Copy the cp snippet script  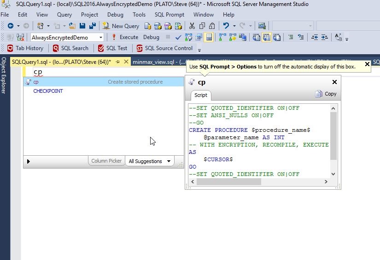click(x=326, y=94)
